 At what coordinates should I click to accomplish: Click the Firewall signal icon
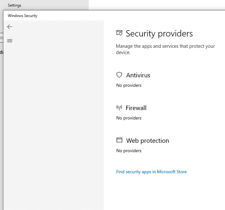coord(119,108)
